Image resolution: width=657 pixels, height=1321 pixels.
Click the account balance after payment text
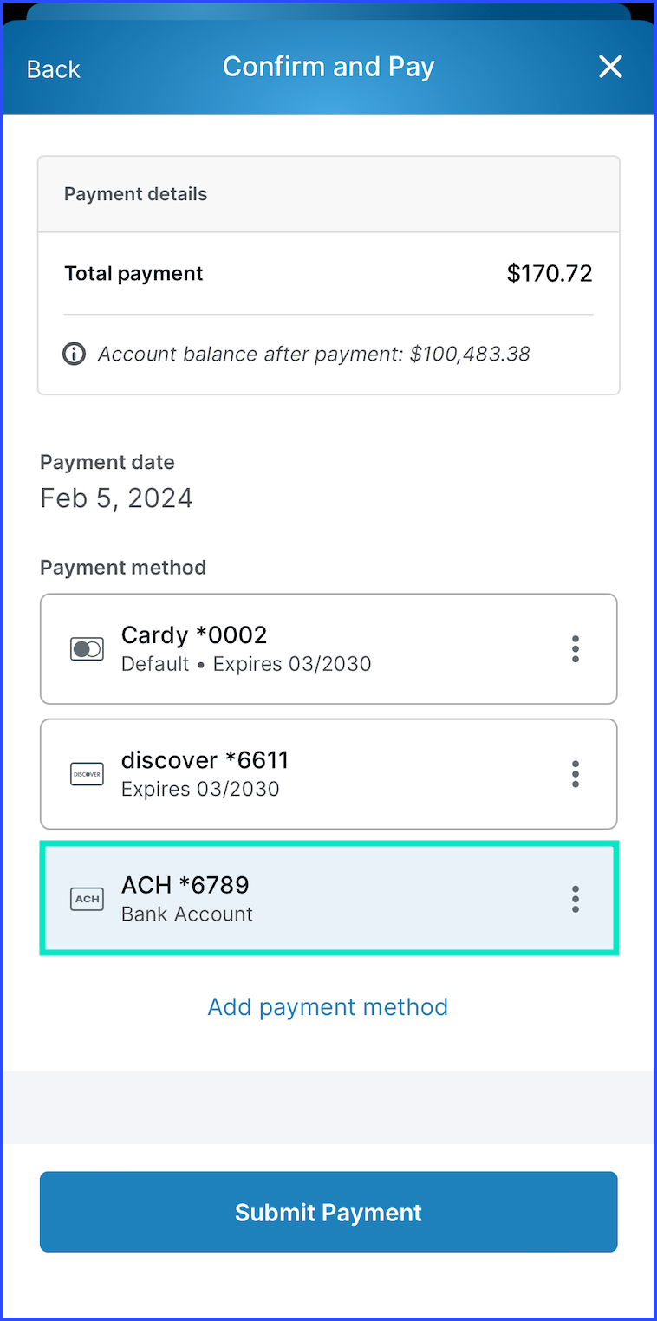(x=314, y=354)
